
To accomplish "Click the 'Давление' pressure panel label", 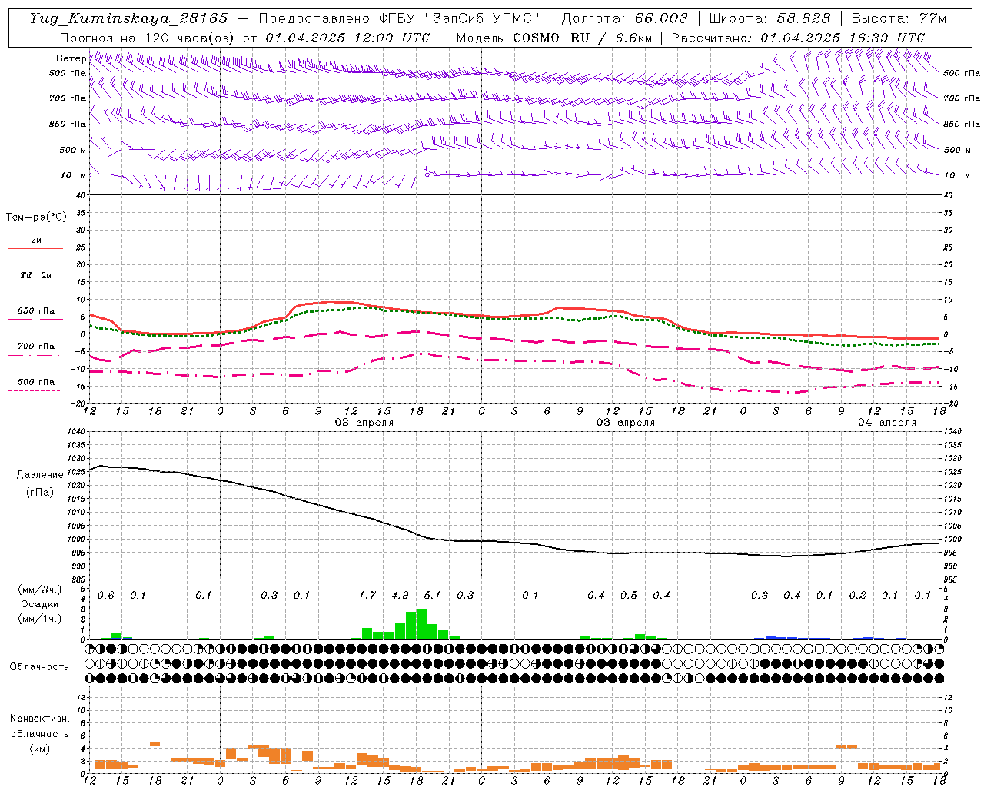I will (40, 475).
